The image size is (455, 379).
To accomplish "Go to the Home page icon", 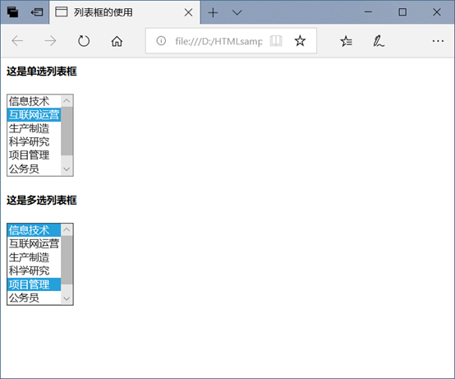I will (117, 41).
